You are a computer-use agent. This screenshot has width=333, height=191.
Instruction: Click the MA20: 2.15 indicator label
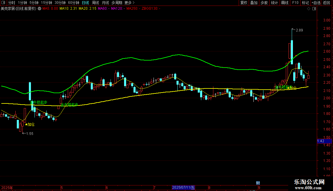[88, 9]
